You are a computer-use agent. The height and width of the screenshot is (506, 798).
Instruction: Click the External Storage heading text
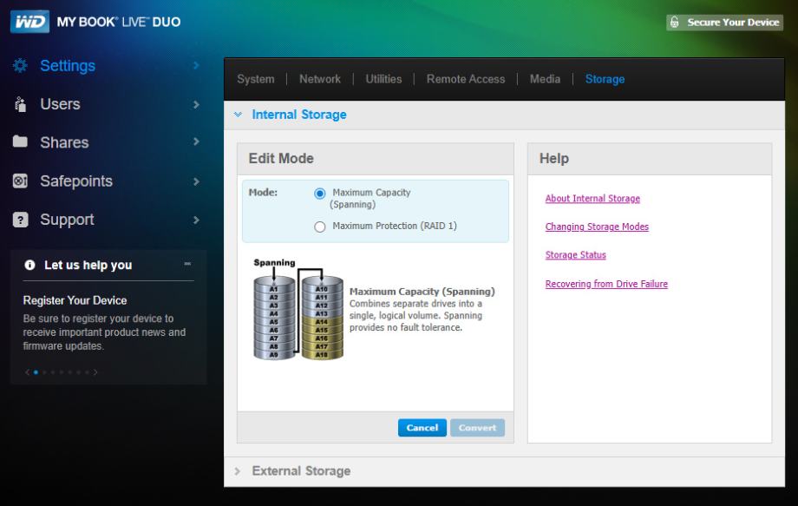point(301,471)
